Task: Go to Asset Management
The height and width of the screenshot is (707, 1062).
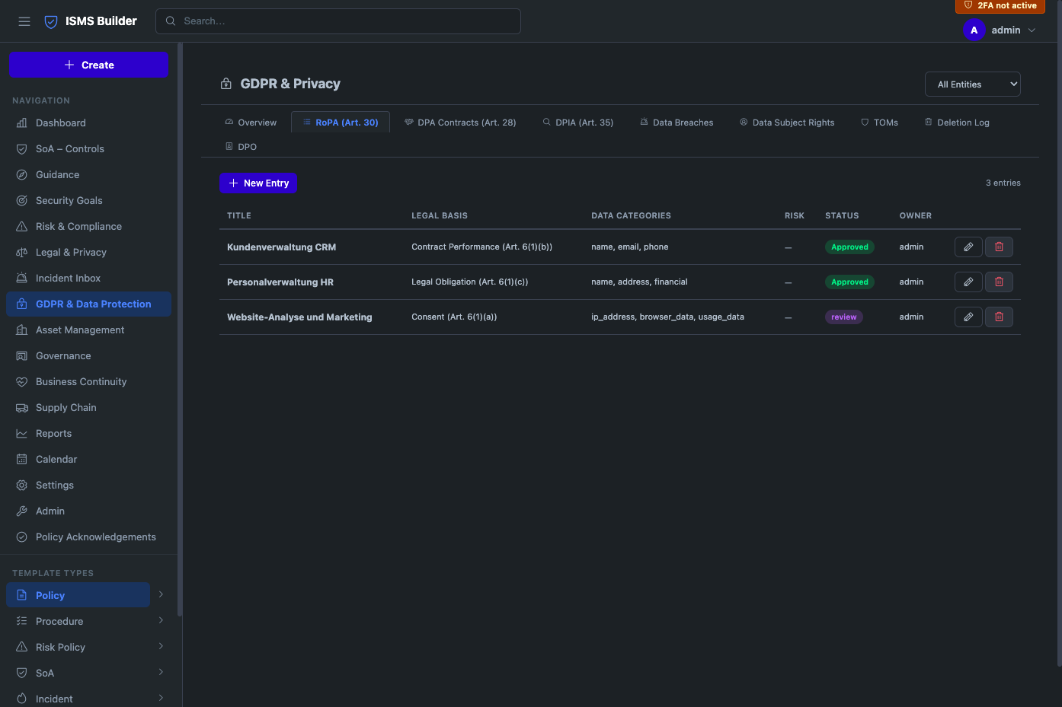Action: 88,330
